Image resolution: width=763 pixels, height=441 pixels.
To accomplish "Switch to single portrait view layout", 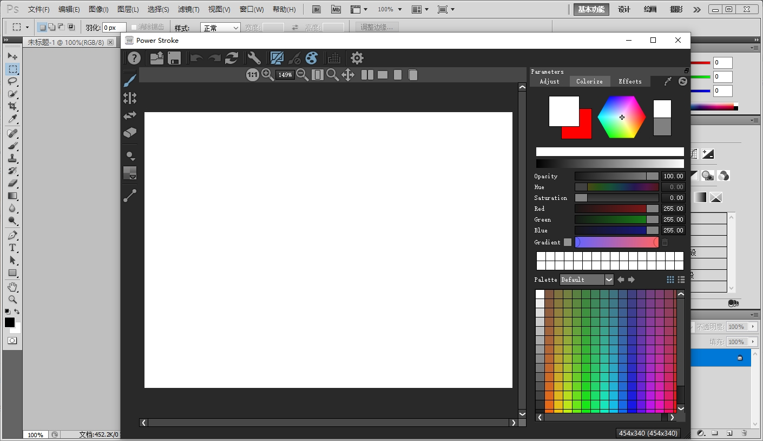I will pos(398,75).
